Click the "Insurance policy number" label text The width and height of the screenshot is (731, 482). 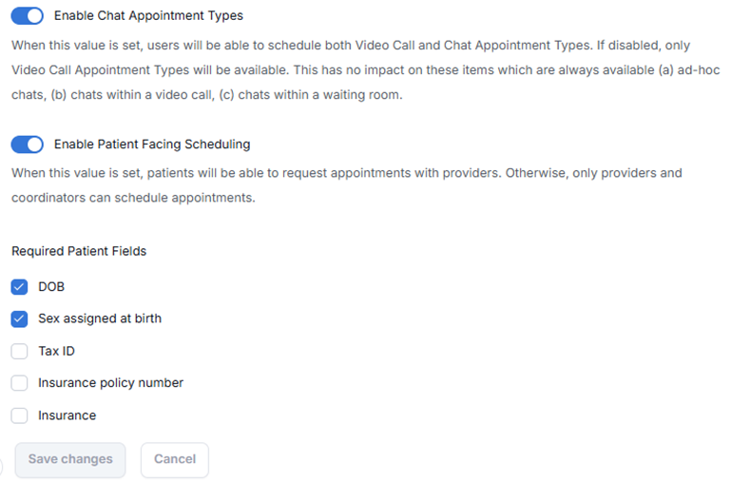click(110, 383)
